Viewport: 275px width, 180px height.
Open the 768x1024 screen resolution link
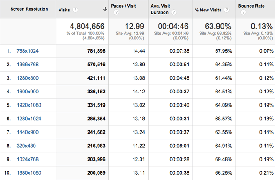27,51
